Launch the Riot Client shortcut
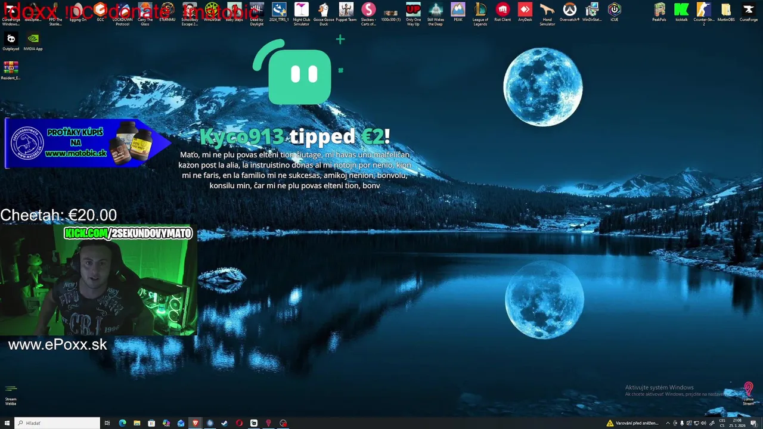 click(x=503, y=13)
